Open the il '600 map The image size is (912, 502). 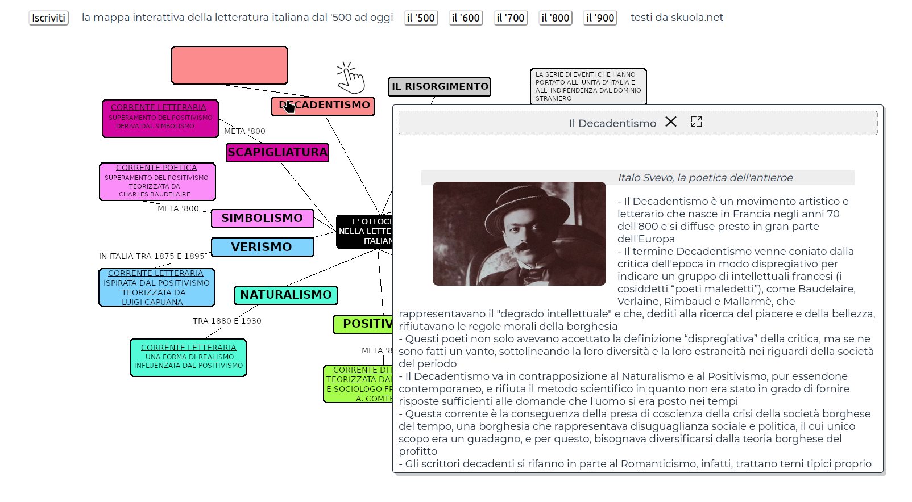466,18
